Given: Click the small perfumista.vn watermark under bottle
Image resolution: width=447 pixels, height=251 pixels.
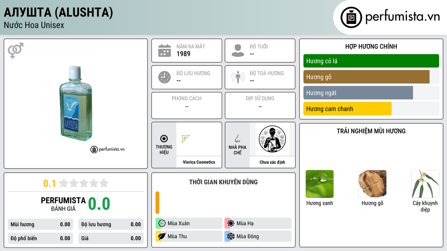Looking at the screenshot, I should coord(107,149).
